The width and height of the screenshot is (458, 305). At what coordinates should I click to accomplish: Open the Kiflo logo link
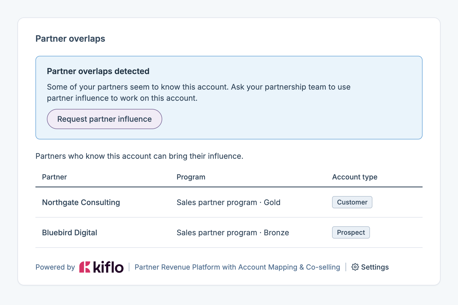click(x=101, y=267)
